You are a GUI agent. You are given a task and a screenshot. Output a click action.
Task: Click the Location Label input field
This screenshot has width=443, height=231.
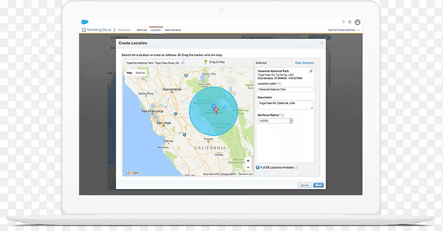[285, 89]
